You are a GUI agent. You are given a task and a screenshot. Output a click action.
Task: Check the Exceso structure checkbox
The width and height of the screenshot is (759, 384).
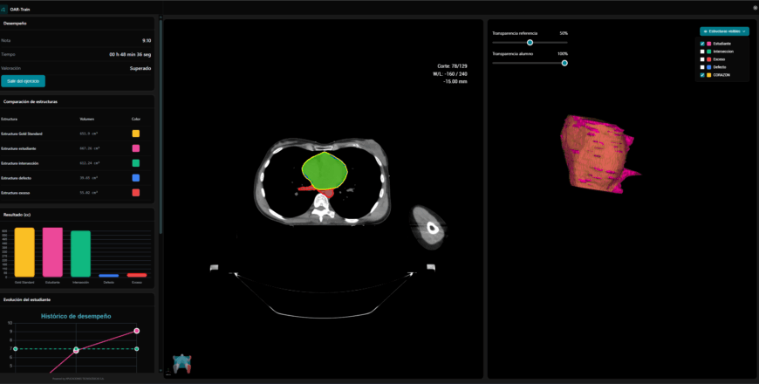tap(702, 59)
